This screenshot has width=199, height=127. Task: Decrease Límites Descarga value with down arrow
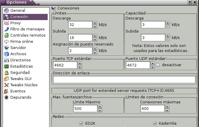[x=95, y=27]
